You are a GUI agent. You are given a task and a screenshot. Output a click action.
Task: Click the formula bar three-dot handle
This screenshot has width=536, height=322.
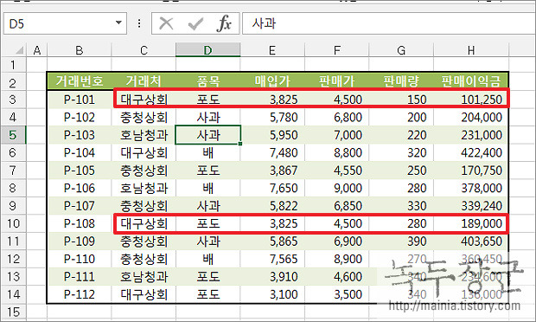click(139, 23)
